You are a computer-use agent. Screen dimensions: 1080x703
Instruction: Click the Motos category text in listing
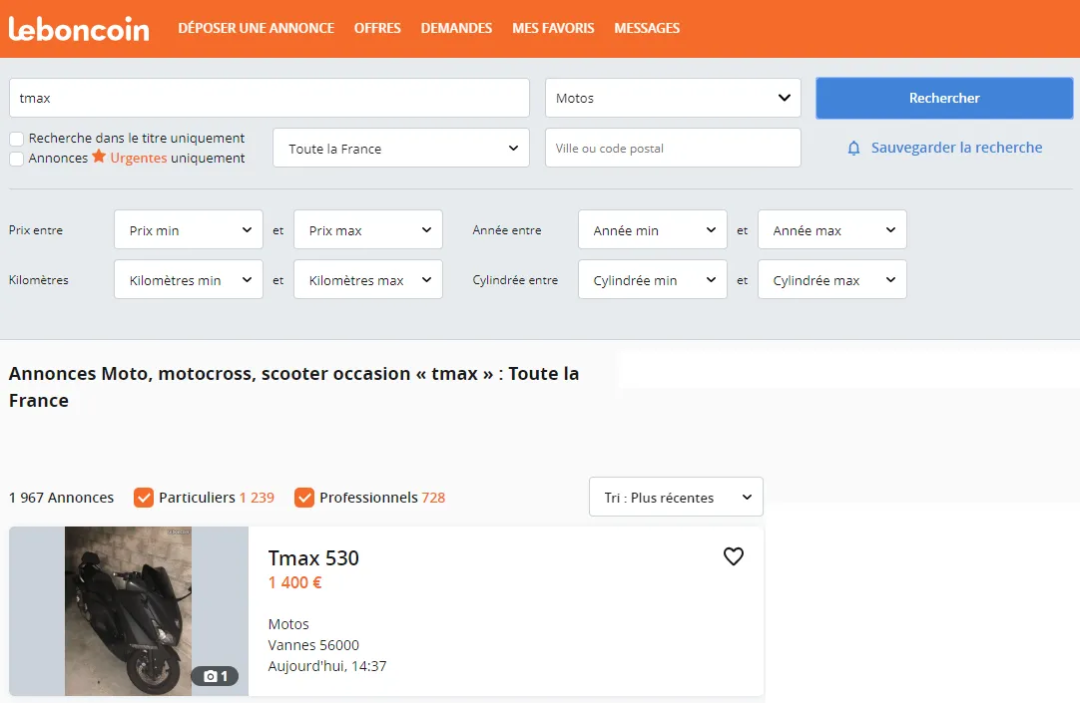(288, 624)
